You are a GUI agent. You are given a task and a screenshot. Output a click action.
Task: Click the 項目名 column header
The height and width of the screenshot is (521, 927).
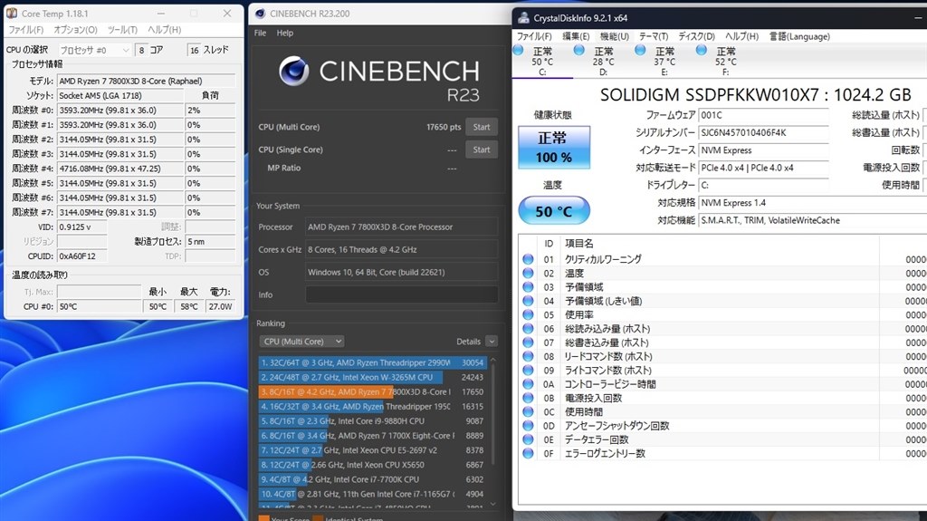tap(578, 244)
